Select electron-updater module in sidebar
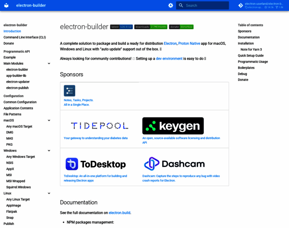This screenshot has height=228, width=289. pos(18,82)
